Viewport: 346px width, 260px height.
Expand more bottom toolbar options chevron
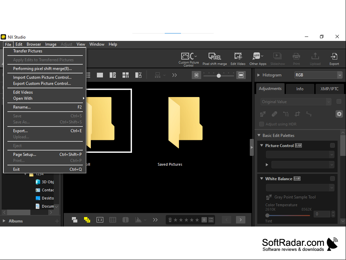pos(155,220)
